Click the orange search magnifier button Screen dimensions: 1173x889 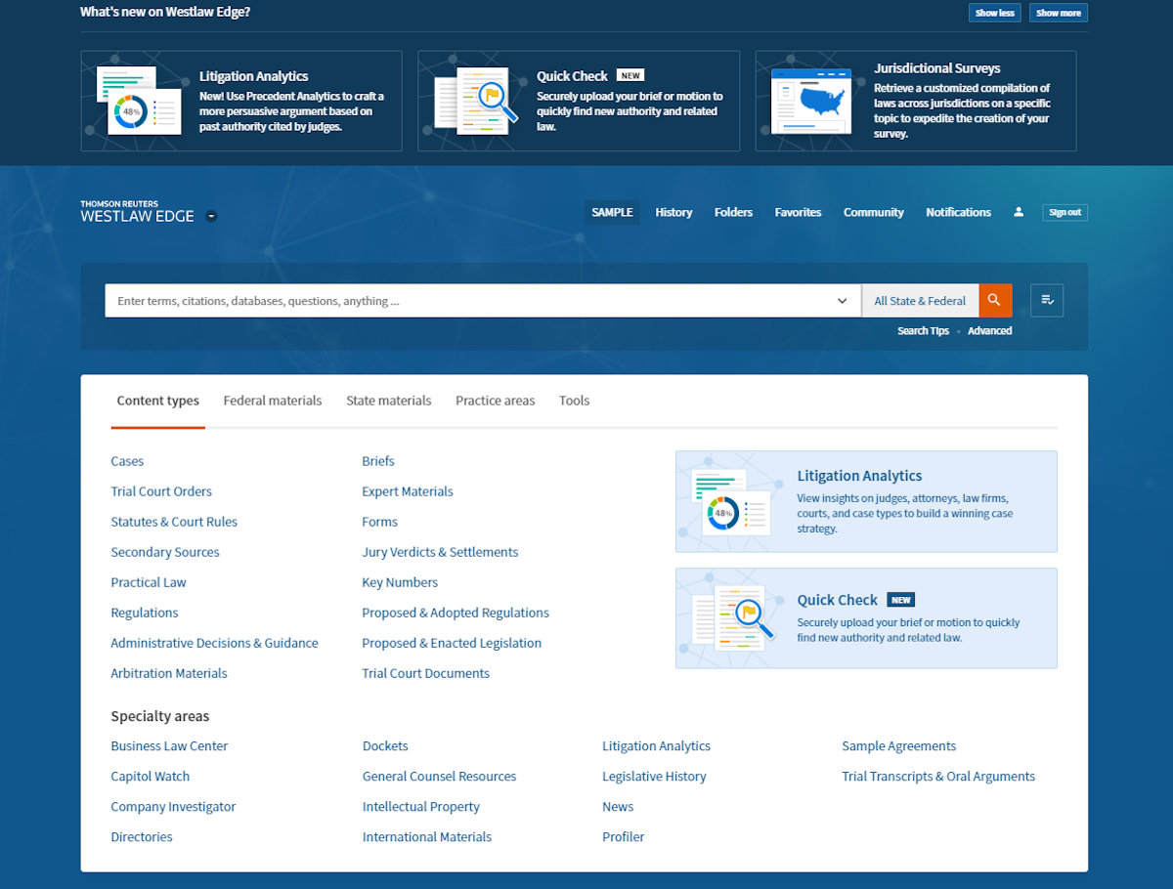pos(994,301)
